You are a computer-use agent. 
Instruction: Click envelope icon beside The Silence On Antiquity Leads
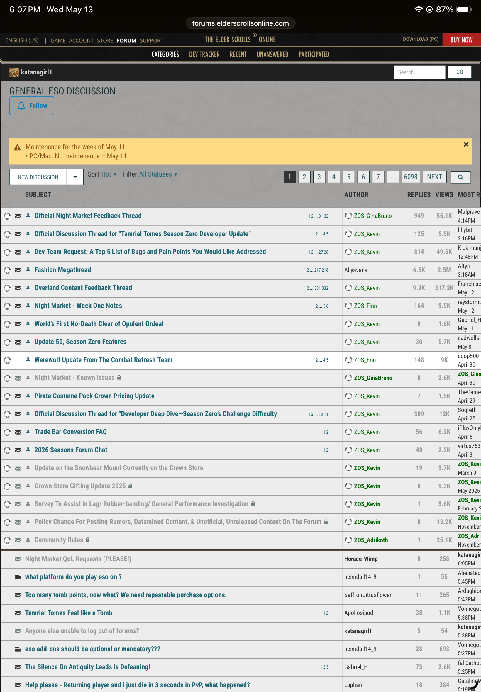point(18,667)
